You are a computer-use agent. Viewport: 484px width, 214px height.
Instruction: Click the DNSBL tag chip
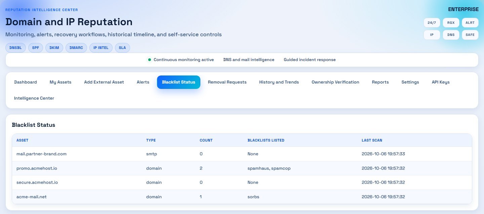(16, 48)
